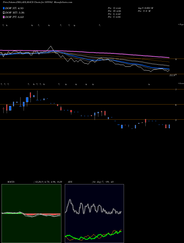Click the red MACD histogram bars
184x243 pixels.
[42, 214]
